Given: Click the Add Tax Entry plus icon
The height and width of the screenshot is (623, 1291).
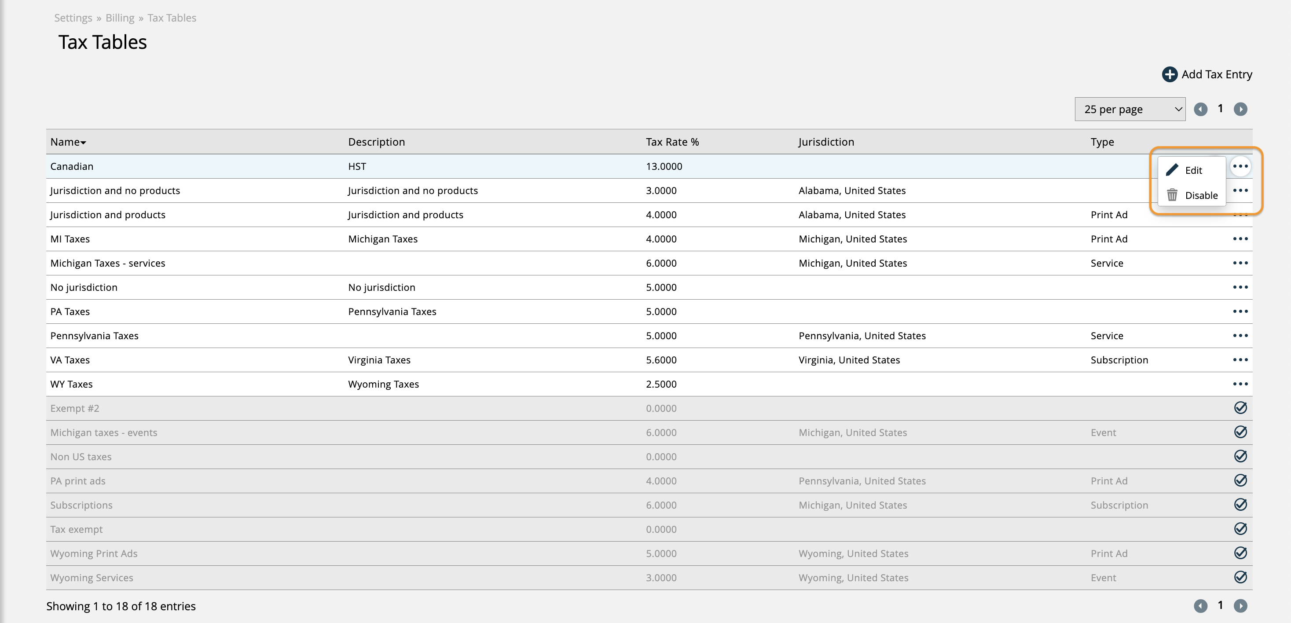Looking at the screenshot, I should pos(1169,74).
